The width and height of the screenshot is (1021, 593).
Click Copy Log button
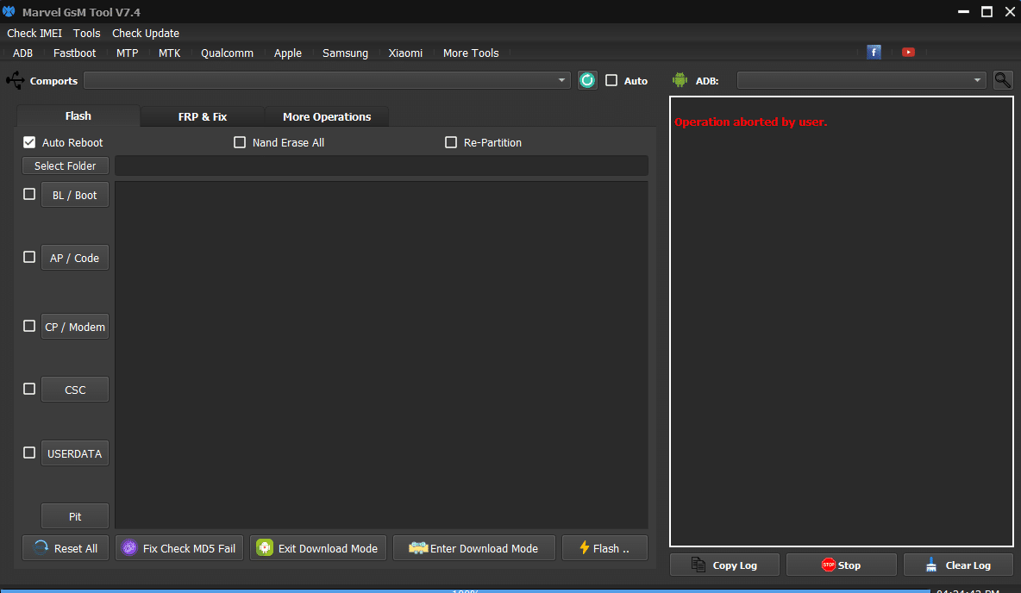pos(724,565)
